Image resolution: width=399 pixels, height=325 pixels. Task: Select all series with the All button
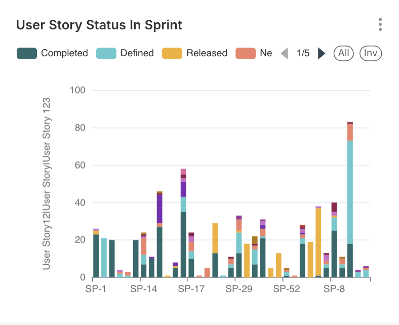344,53
